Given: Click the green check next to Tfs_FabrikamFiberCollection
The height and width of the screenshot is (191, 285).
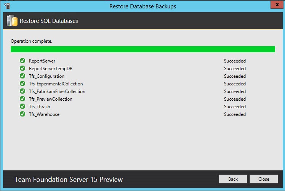Looking at the screenshot, I should 22,91.
